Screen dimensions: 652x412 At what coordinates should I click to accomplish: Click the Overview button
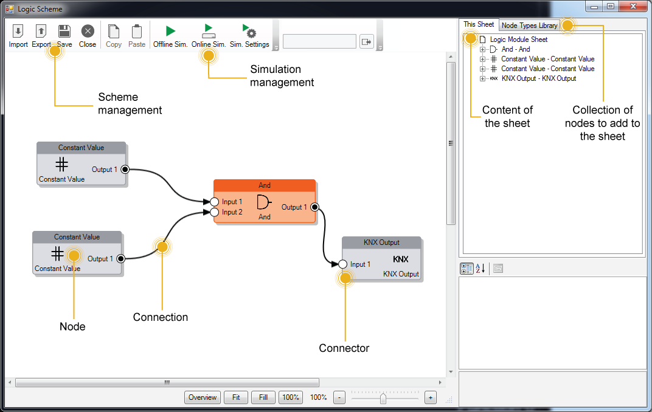tap(203, 397)
